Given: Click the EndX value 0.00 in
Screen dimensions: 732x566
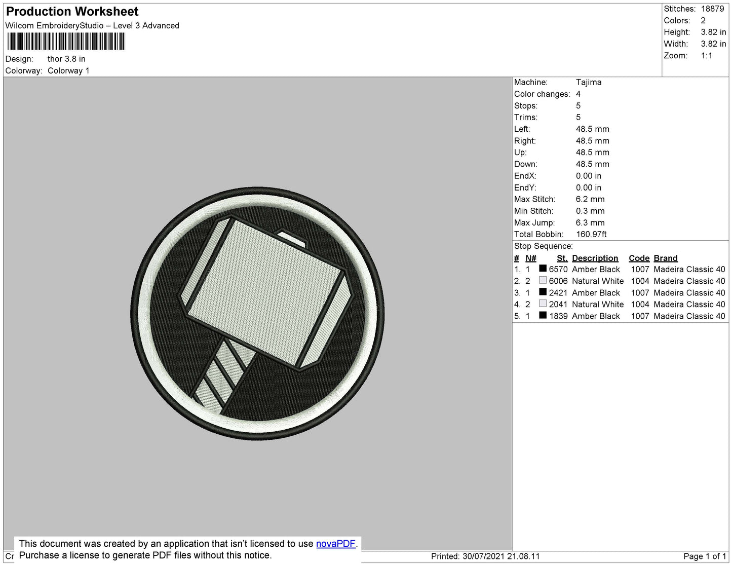Looking at the screenshot, I should click(x=589, y=176).
